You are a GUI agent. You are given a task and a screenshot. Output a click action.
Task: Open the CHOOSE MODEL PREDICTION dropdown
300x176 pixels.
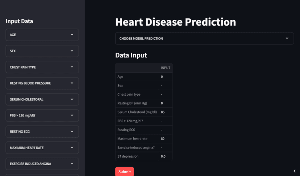pos(204,38)
